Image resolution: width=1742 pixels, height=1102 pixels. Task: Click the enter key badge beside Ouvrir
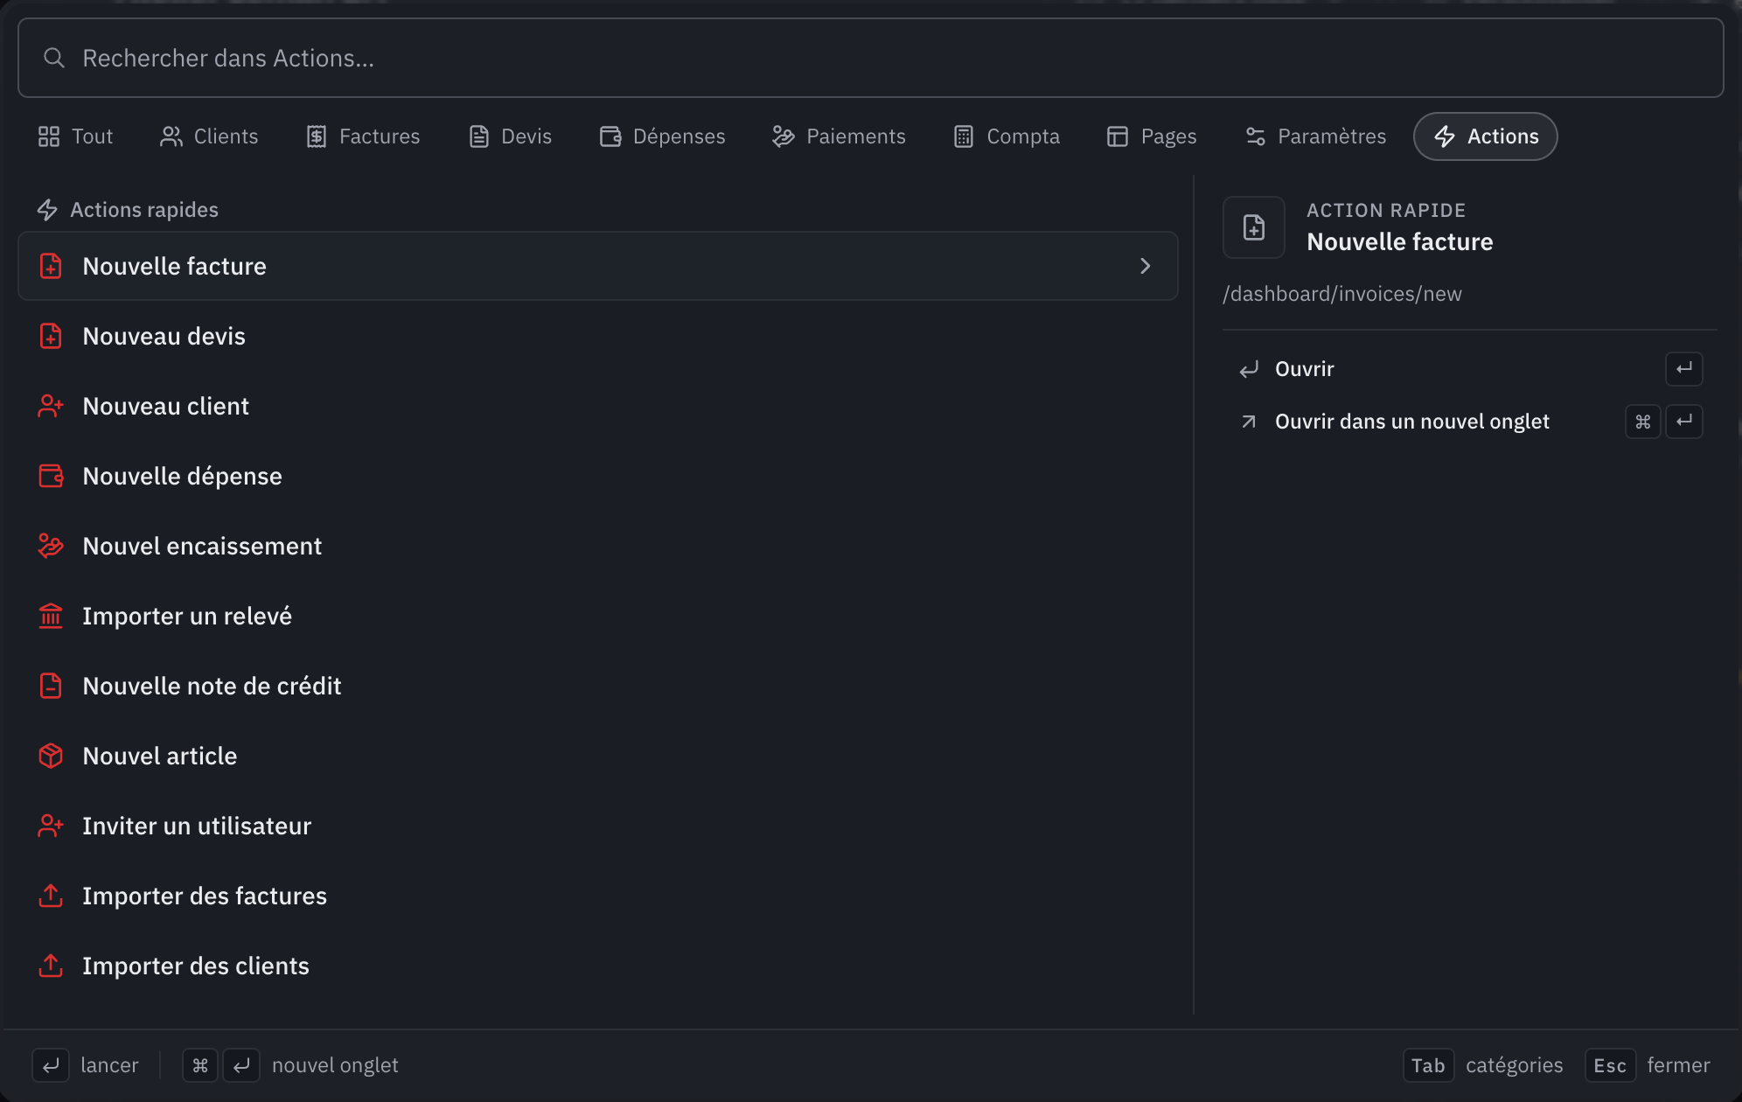(1684, 369)
